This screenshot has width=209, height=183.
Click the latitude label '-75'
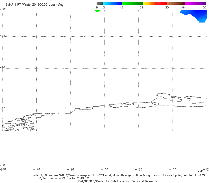click(3, 108)
